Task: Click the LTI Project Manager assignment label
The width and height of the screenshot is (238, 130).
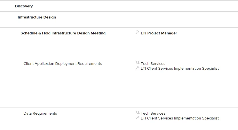Action: pos(159,33)
